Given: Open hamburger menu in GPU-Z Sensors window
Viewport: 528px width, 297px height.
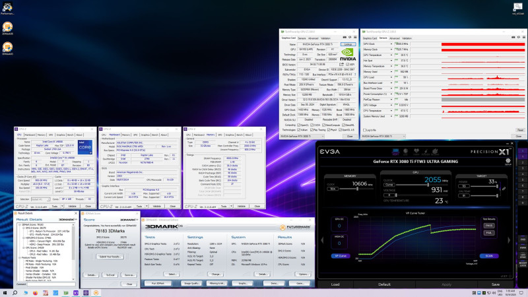Looking at the screenshot, I should click(523, 38).
